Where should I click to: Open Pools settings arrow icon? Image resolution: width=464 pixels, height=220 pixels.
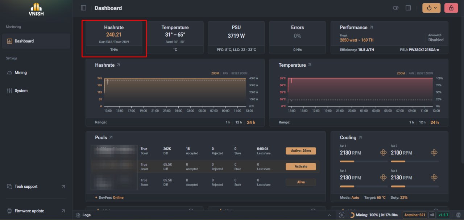[111, 138]
